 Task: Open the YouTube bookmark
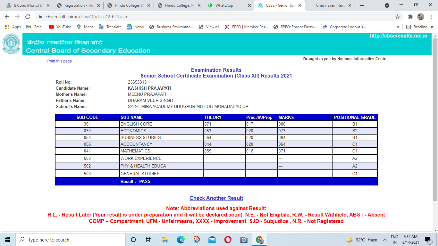click(60, 27)
